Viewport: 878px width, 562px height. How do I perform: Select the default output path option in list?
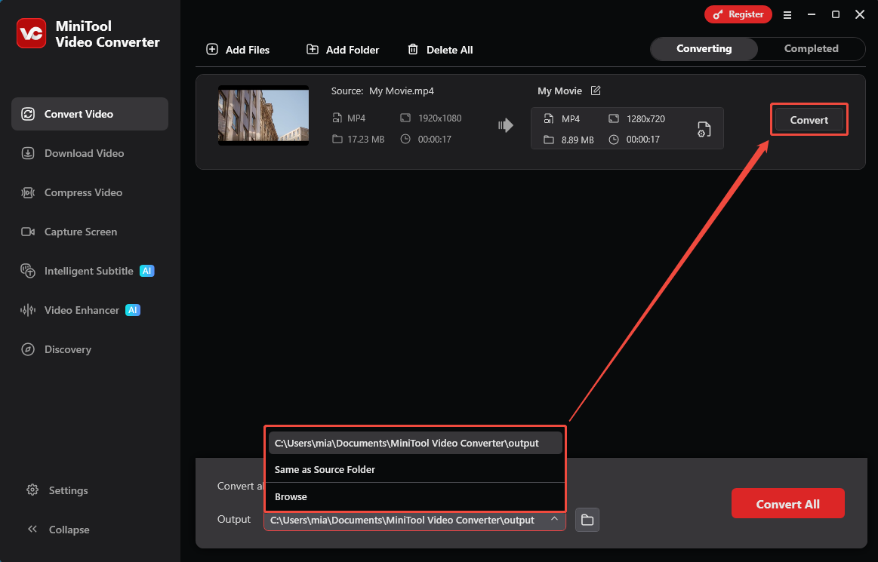415,443
